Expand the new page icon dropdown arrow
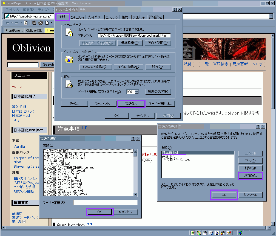The height and width of the screenshot is (236, 276). tap(51, 23)
